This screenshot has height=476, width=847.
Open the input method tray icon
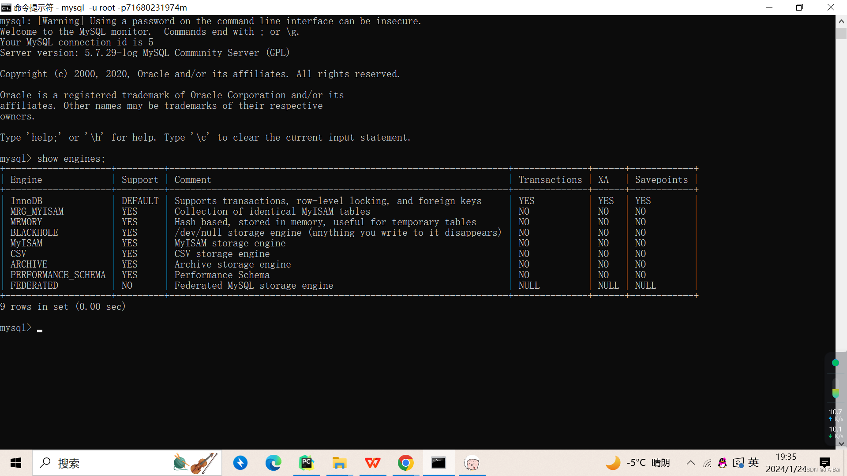pyautogui.click(x=738, y=463)
